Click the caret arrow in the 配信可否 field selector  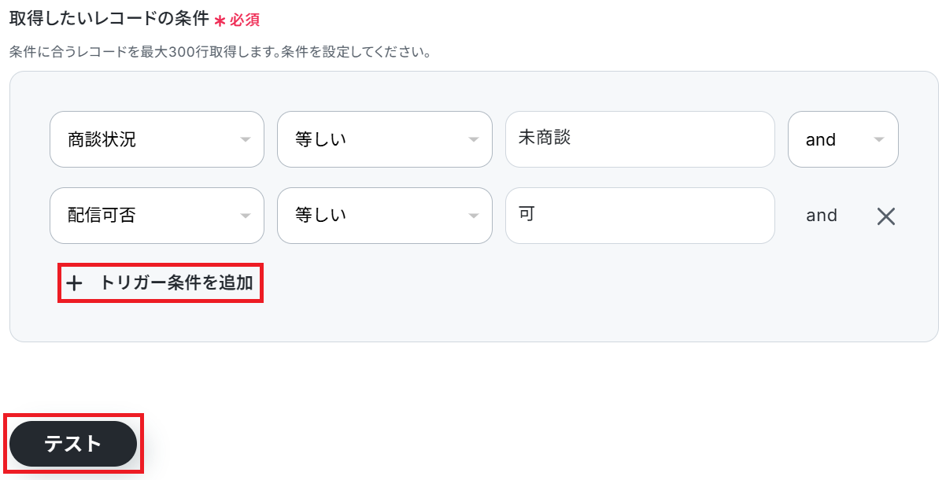(x=245, y=216)
